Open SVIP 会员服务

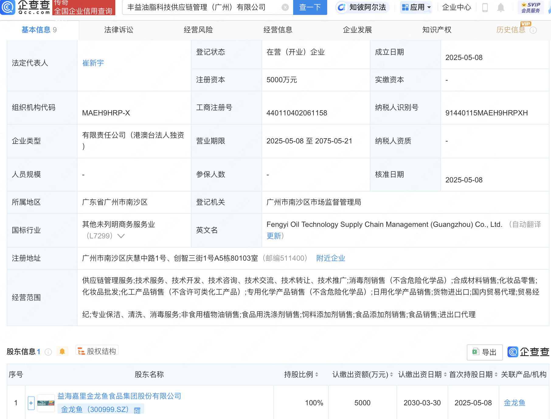[x=531, y=7]
